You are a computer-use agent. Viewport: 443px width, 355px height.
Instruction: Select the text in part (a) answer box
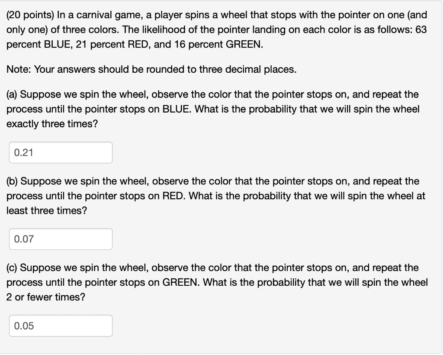pyautogui.click(x=23, y=152)
